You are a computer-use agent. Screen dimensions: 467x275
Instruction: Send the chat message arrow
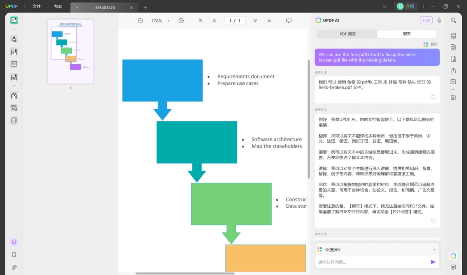click(433, 262)
